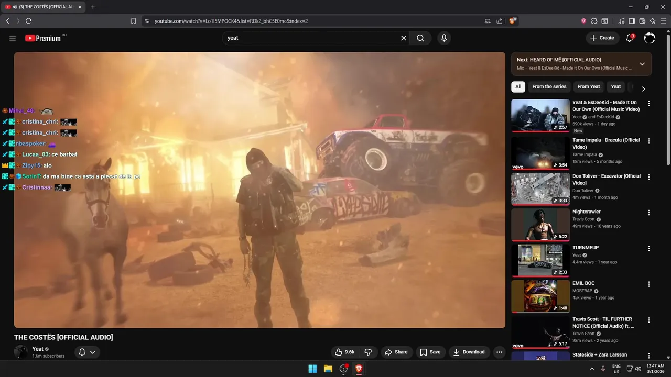The image size is (671, 377).
Task: Click the Create button
Action: 602,38
